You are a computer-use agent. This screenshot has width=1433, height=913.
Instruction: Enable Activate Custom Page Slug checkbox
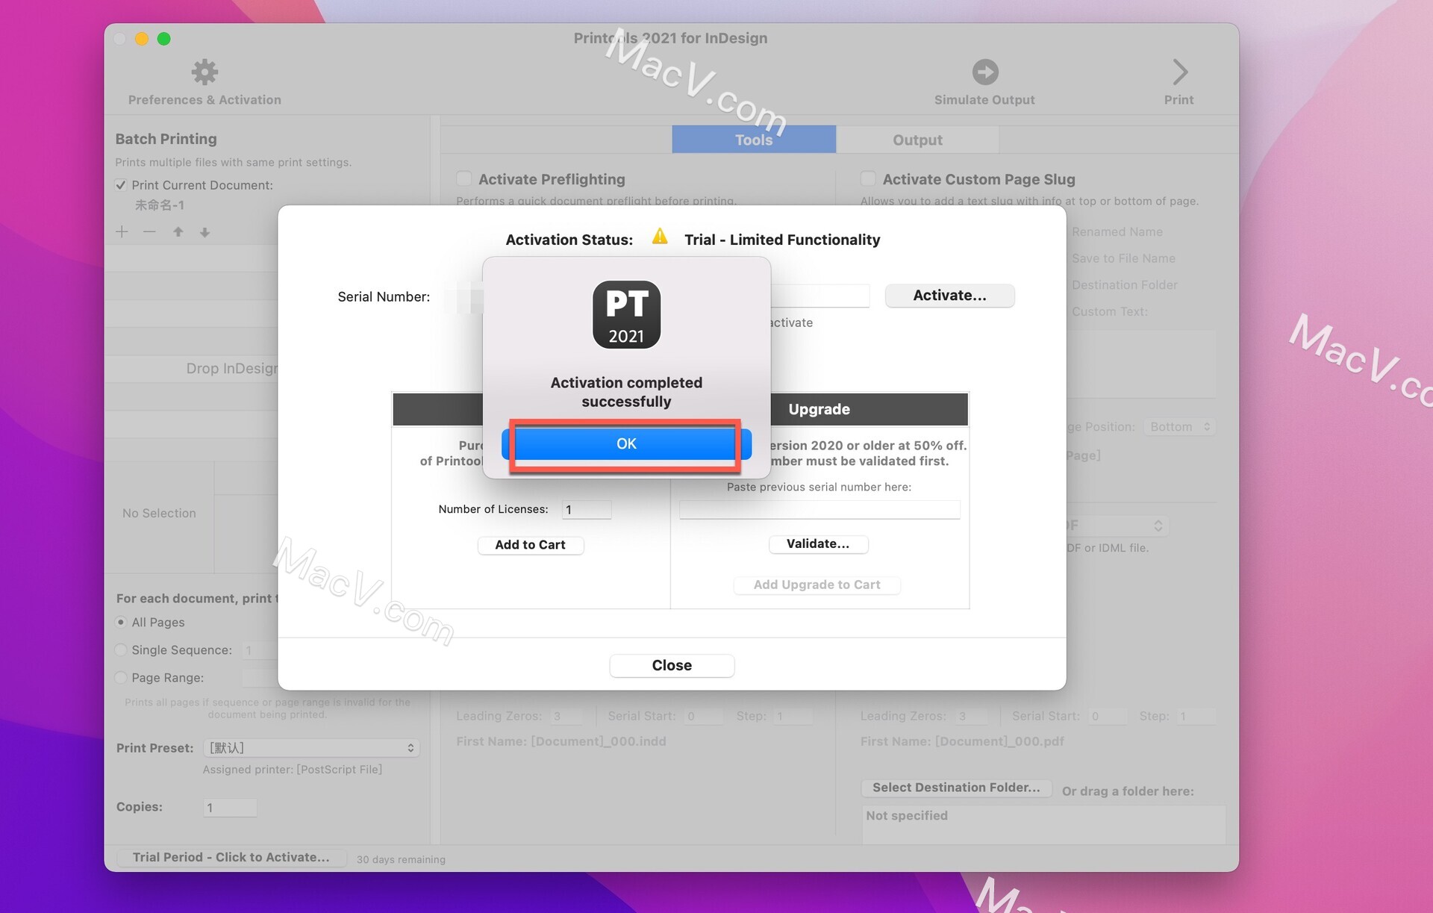point(868,178)
